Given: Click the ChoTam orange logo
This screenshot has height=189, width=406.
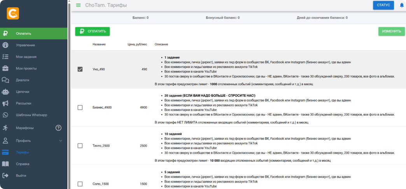Looking at the screenshot, I should pyautogui.click(x=13, y=13).
